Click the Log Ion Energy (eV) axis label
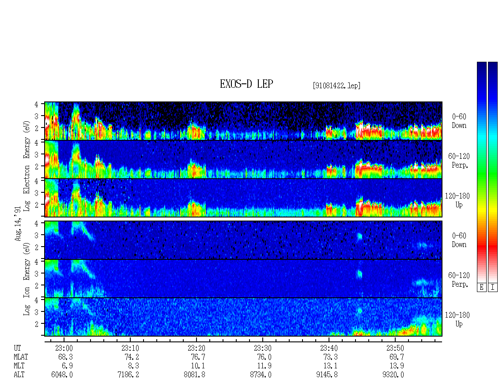Image resolution: width=499 pixels, height=386 pixels. tap(26, 279)
